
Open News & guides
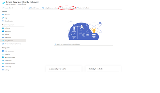tap(9, 21)
